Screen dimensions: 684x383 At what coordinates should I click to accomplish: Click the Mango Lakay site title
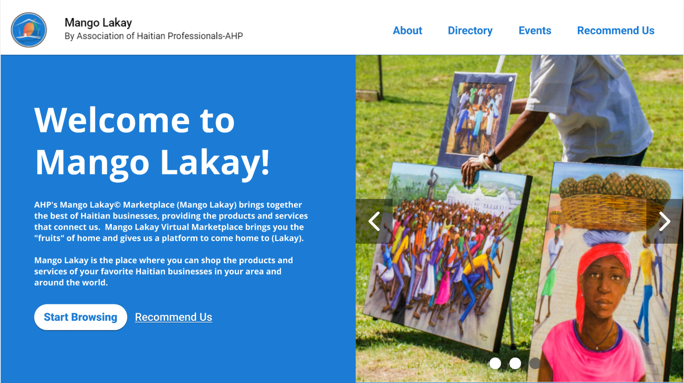pos(98,23)
